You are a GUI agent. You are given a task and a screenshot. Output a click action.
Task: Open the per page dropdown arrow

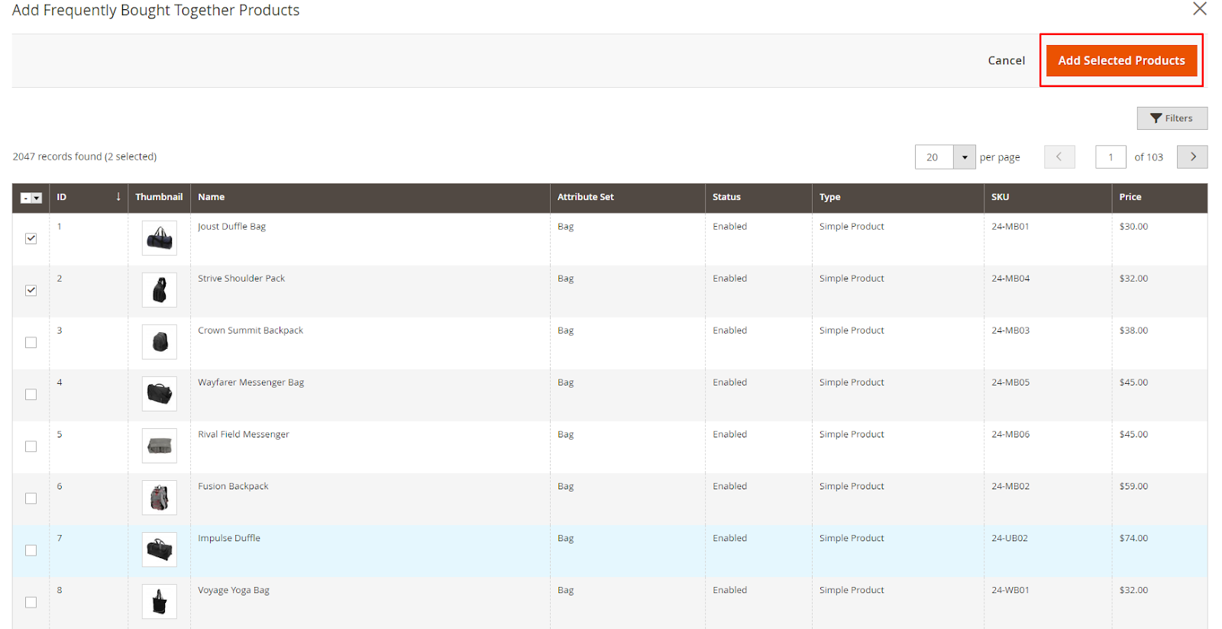[x=965, y=157]
